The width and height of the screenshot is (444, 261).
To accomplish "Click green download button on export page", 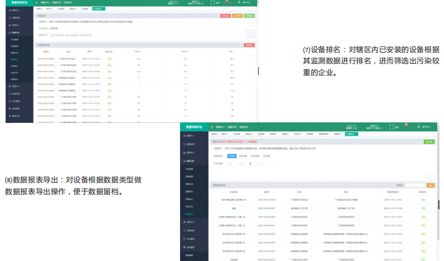I will point(428,142).
